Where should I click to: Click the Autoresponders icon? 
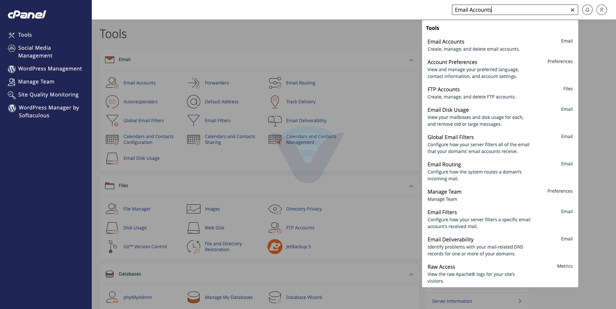112,102
